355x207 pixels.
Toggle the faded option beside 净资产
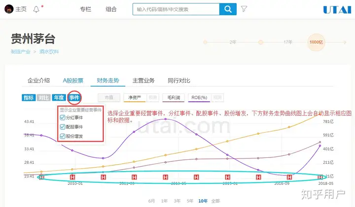(x=152, y=97)
